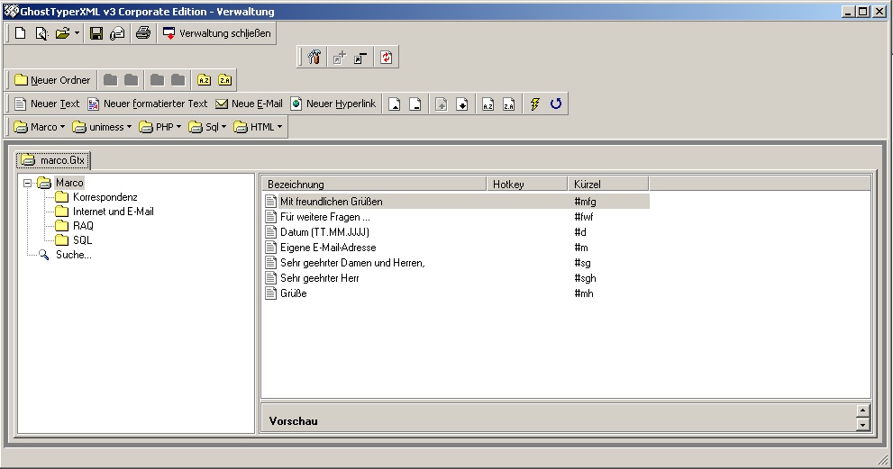Select the RAQ folder
The height and width of the screenshot is (469, 893).
[x=83, y=226]
